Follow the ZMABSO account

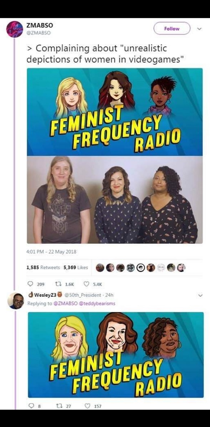(172, 28)
